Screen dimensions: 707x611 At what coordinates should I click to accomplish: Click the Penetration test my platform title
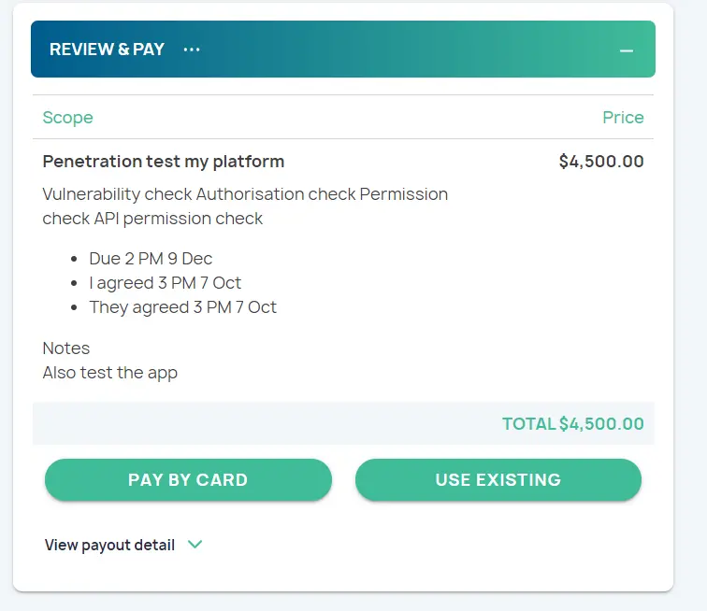coord(163,162)
